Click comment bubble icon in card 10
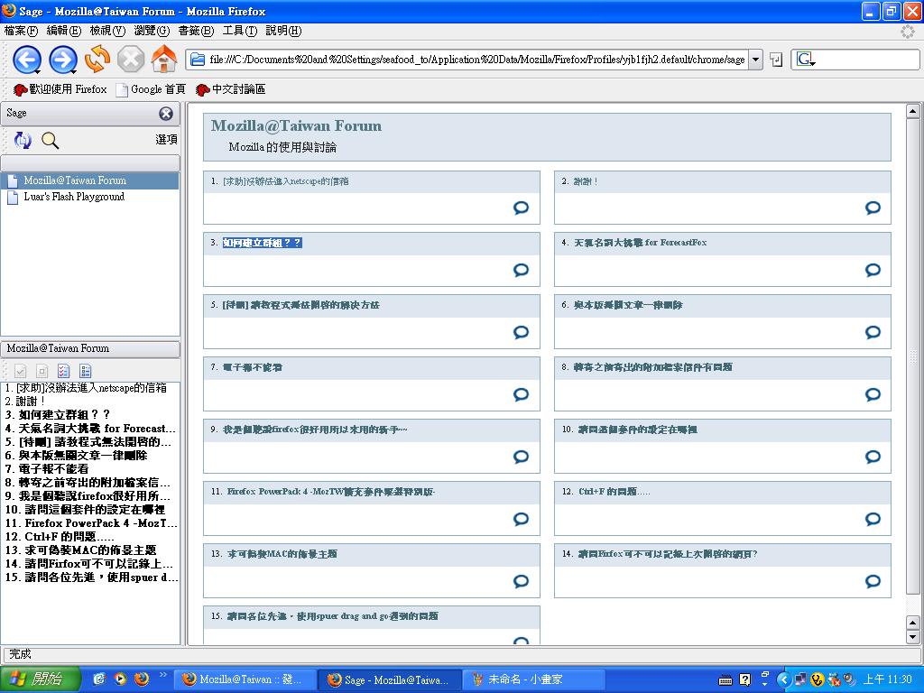 coord(873,457)
